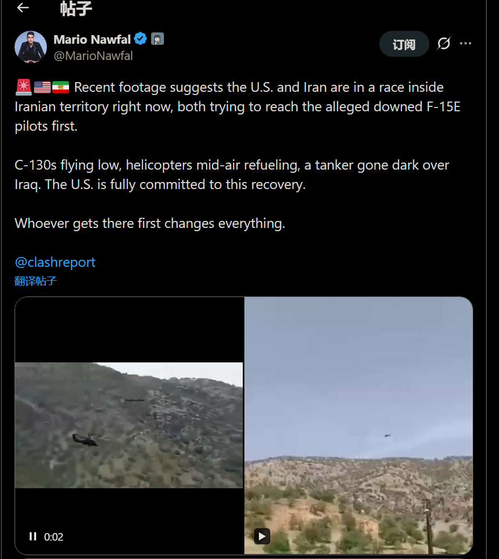Open Mario Nawfal's profile avatar
499x559 pixels.
click(31, 47)
